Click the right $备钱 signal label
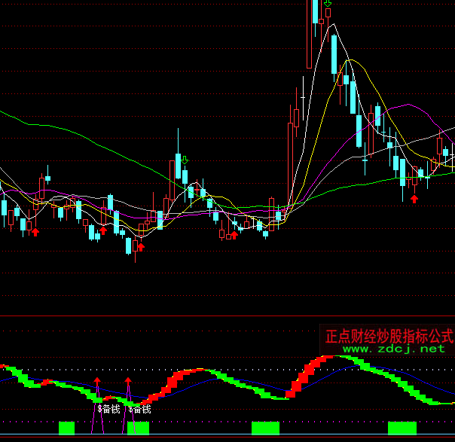The height and width of the screenshot is (442, 455). (139, 409)
